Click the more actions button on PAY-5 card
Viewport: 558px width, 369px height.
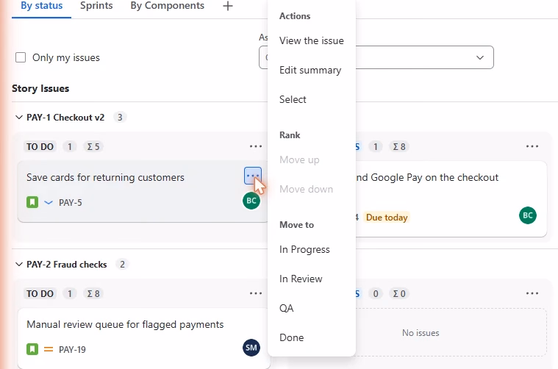point(253,176)
